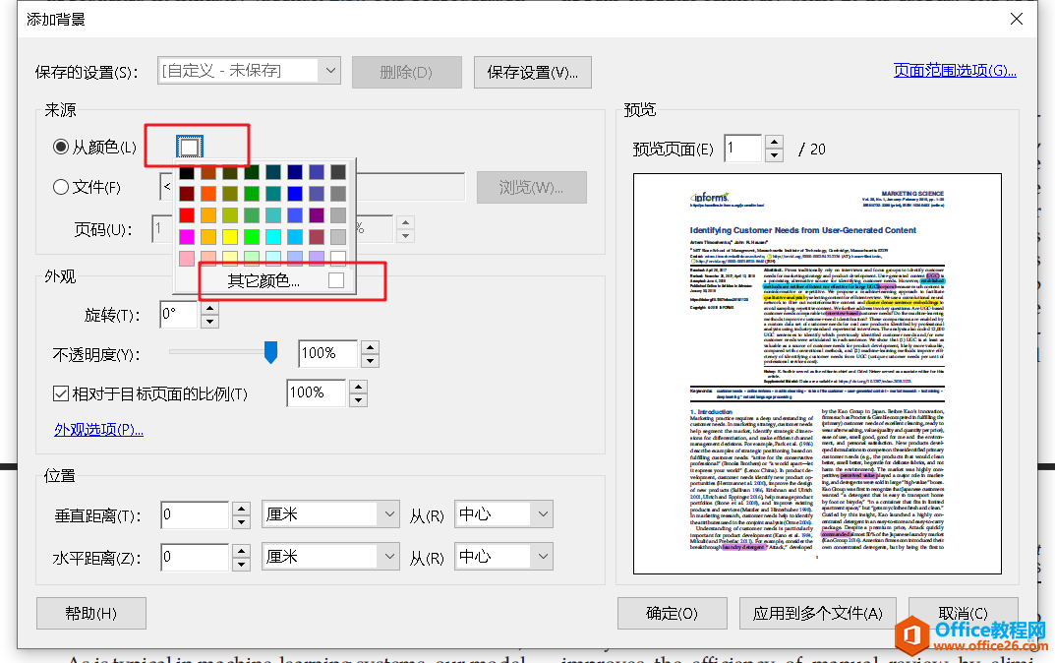1055x663 pixels.
Task: Pick the bright yellow swatch in the palette
Action: coord(230,237)
